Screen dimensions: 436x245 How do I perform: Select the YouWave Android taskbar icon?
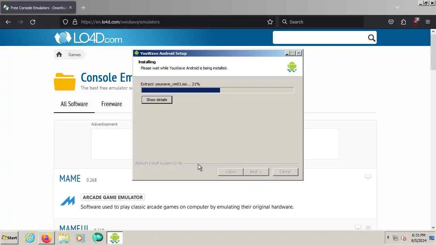coord(115,238)
